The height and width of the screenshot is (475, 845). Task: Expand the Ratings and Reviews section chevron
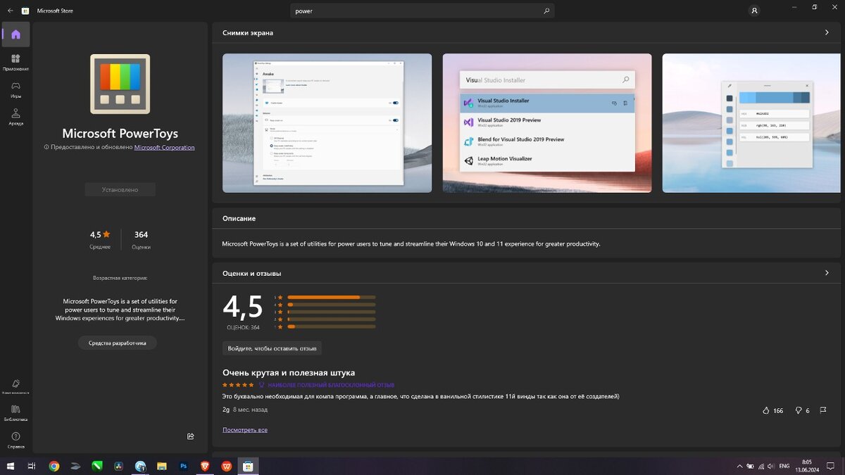coord(827,273)
